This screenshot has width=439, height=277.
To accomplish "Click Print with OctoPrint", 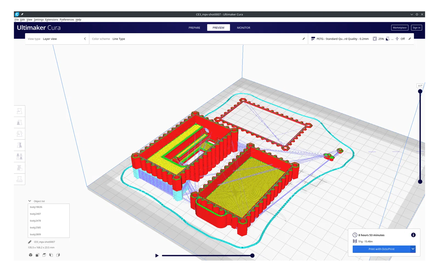I will coord(382,249).
